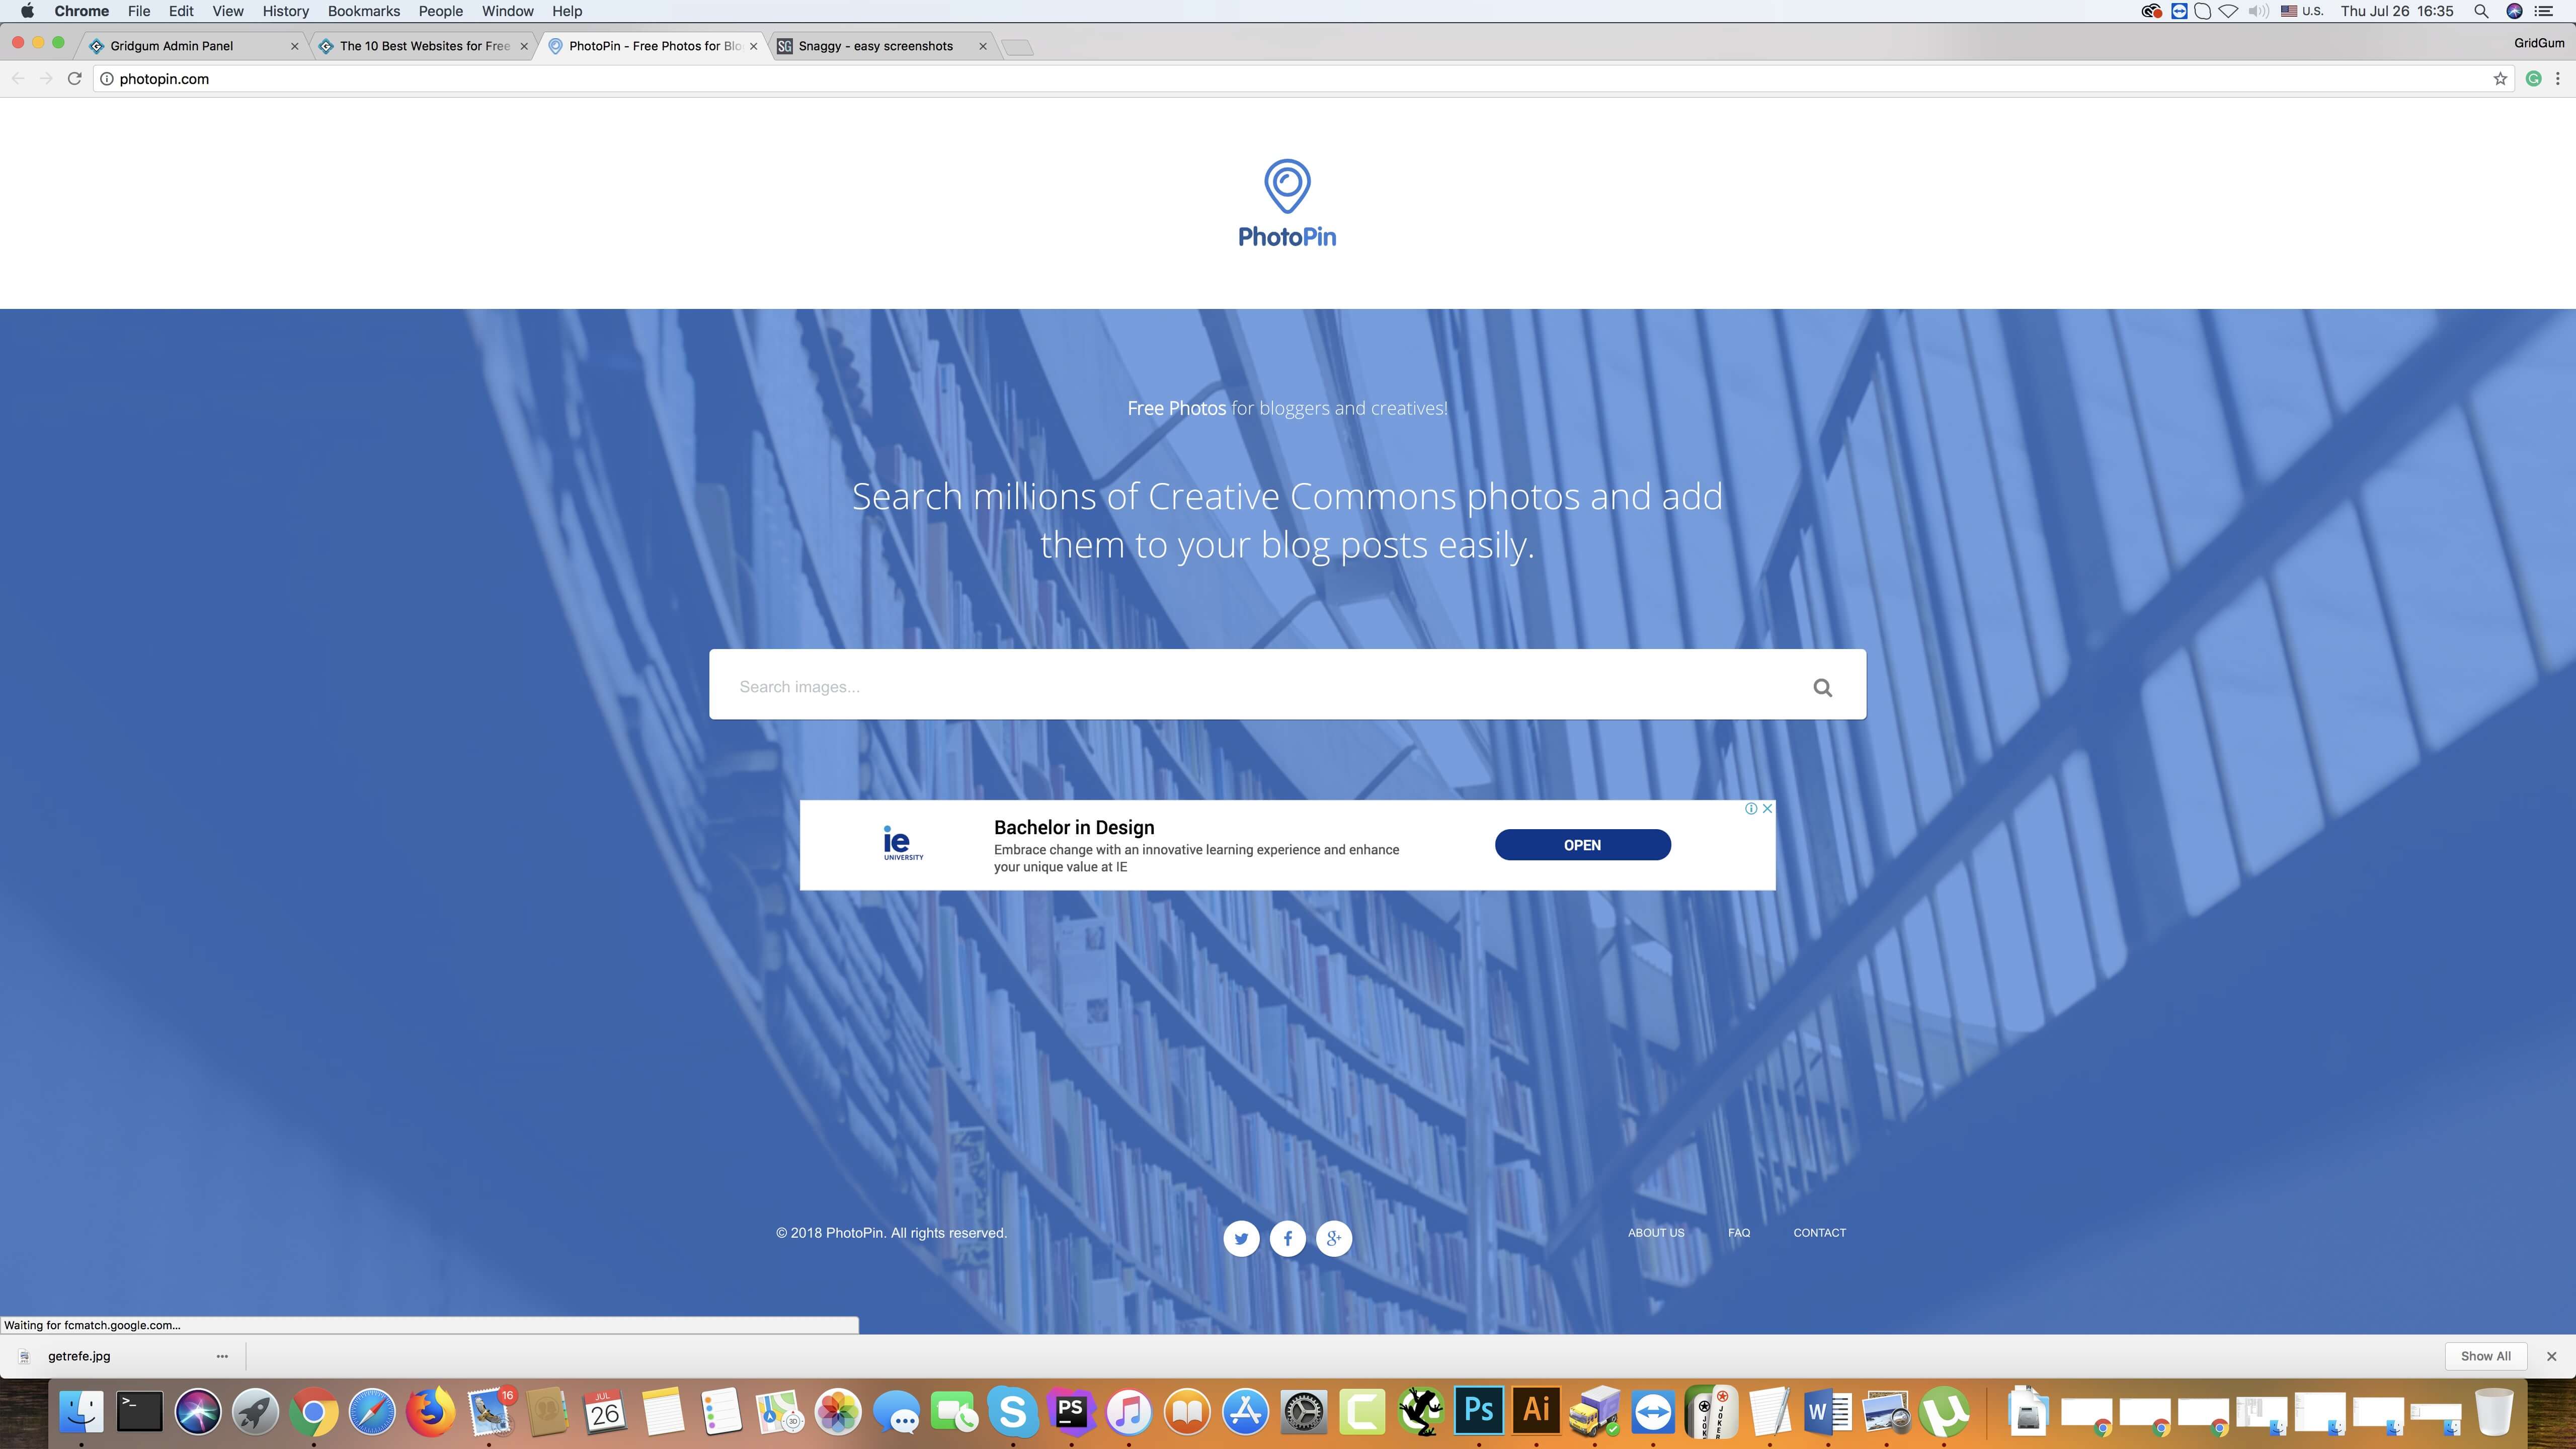Switch to Snaggy easy screenshots tab
The height and width of the screenshot is (1449, 2576).
click(x=880, y=46)
